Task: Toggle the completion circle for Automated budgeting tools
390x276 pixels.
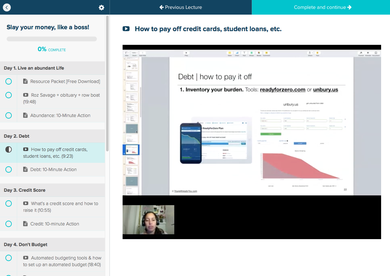Action: [x=9, y=258]
